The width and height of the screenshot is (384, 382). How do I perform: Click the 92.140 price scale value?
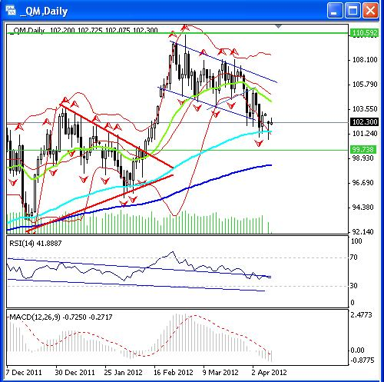[x=363, y=232]
